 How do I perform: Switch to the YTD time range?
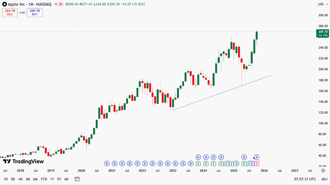point(44,179)
